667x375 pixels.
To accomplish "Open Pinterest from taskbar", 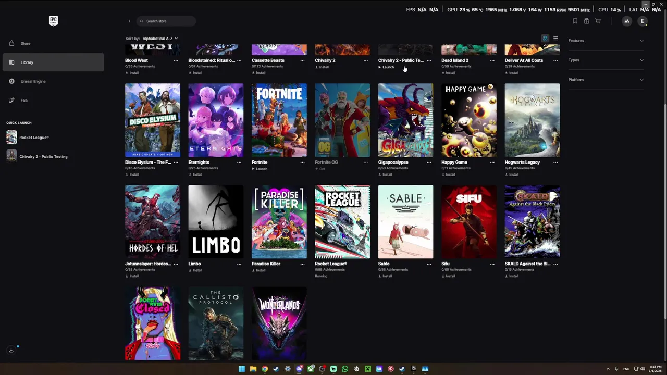I will (x=391, y=369).
